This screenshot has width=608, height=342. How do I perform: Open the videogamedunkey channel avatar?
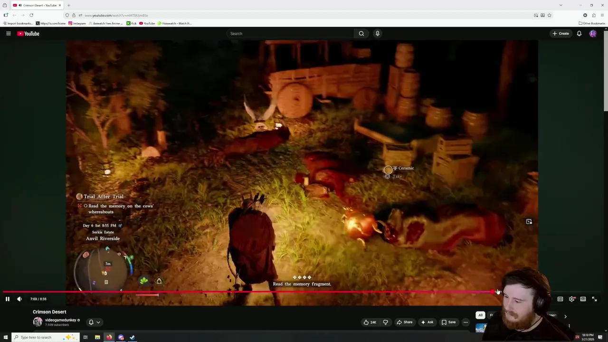pyautogui.click(x=38, y=322)
